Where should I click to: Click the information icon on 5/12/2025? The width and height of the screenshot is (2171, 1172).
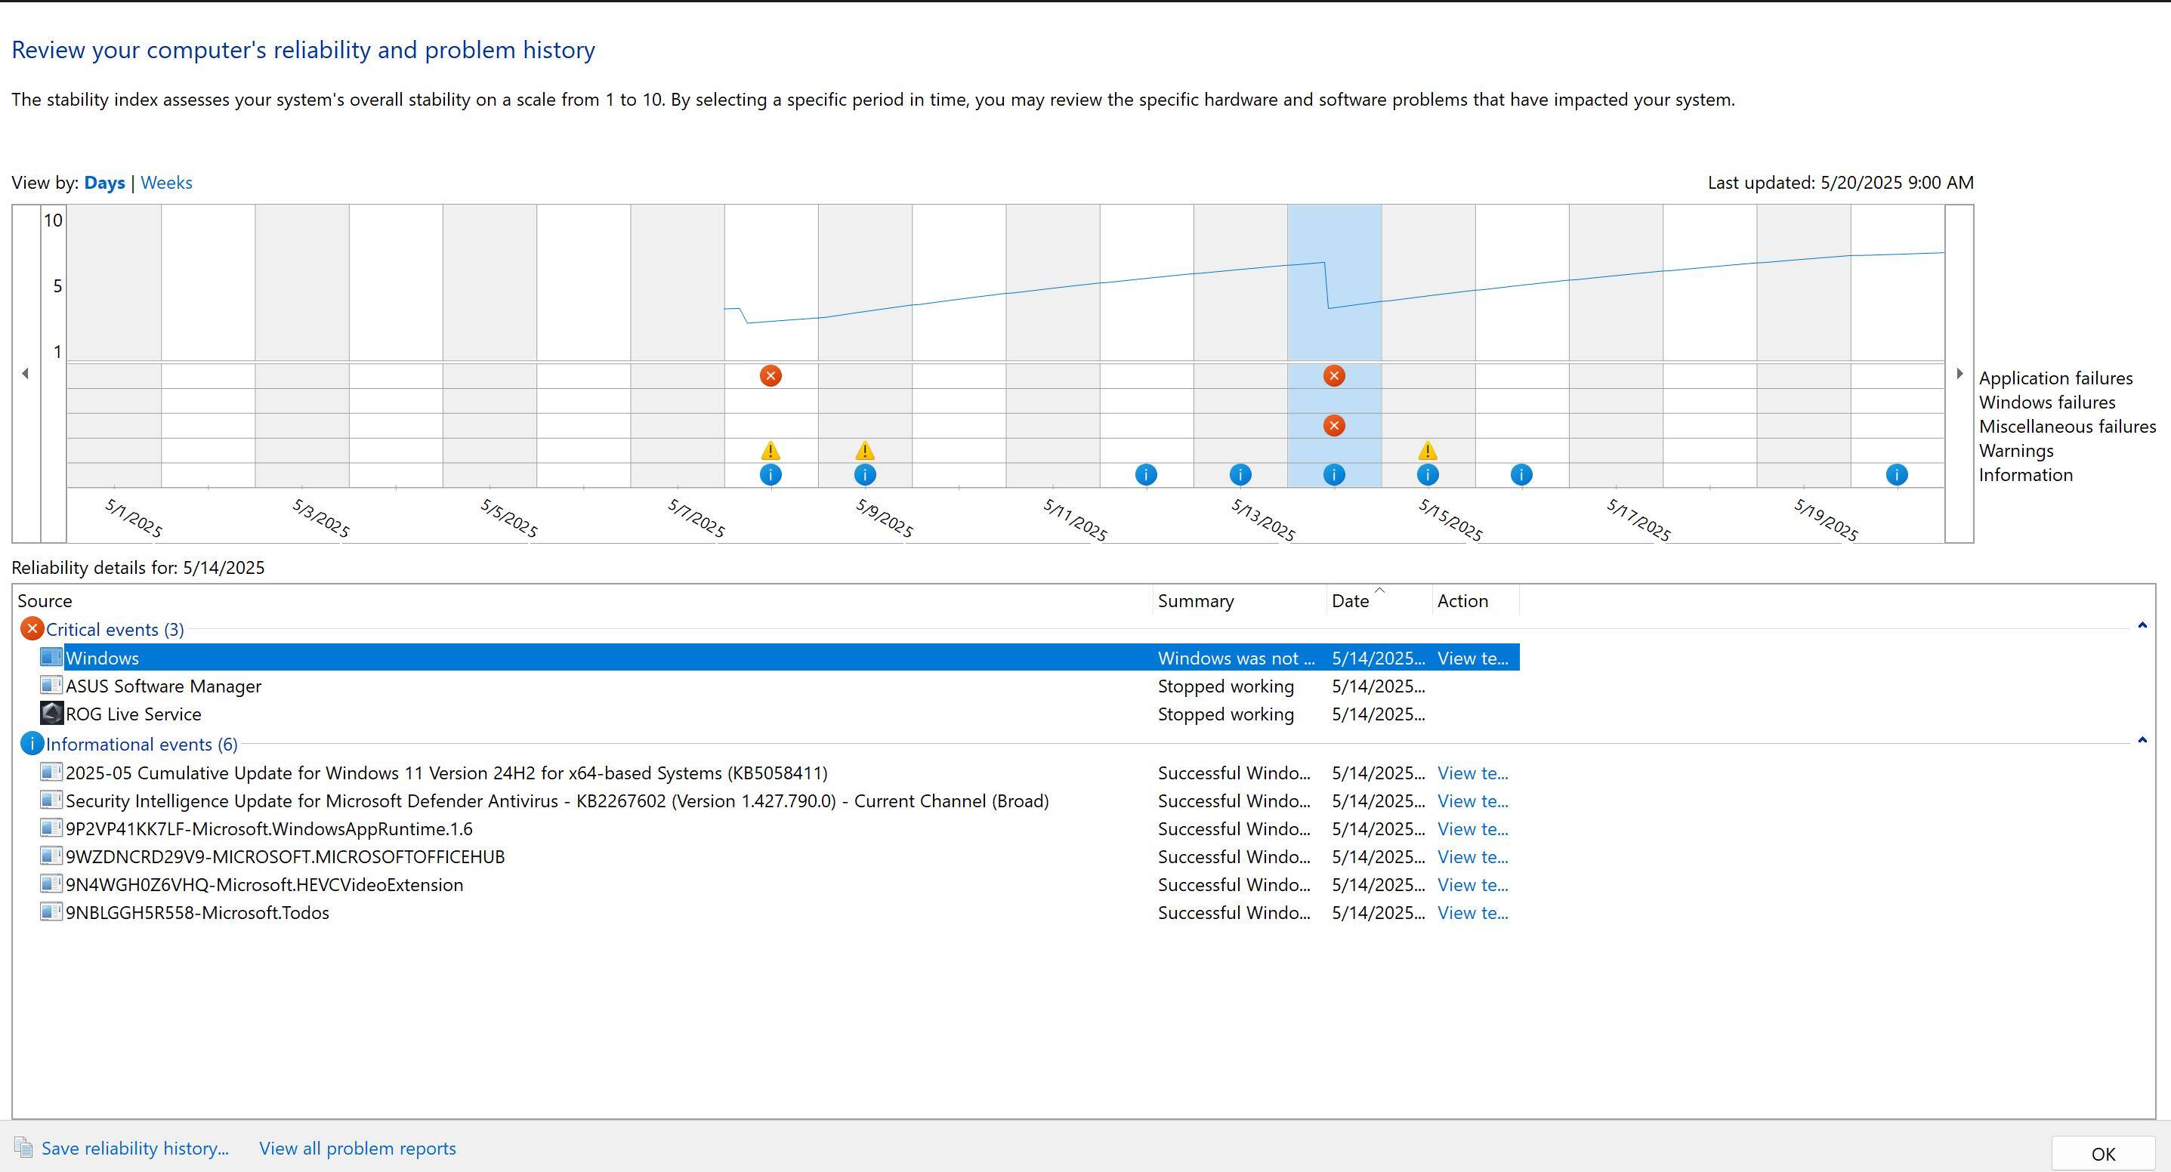coord(1145,475)
